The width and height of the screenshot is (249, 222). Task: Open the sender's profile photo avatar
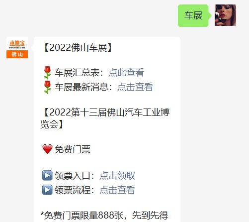point(225,15)
